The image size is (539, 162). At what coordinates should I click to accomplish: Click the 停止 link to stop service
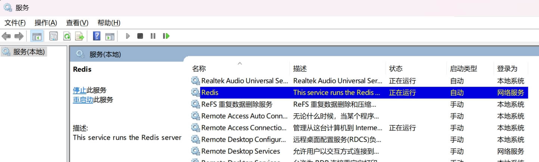pyautogui.click(x=80, y=90)
